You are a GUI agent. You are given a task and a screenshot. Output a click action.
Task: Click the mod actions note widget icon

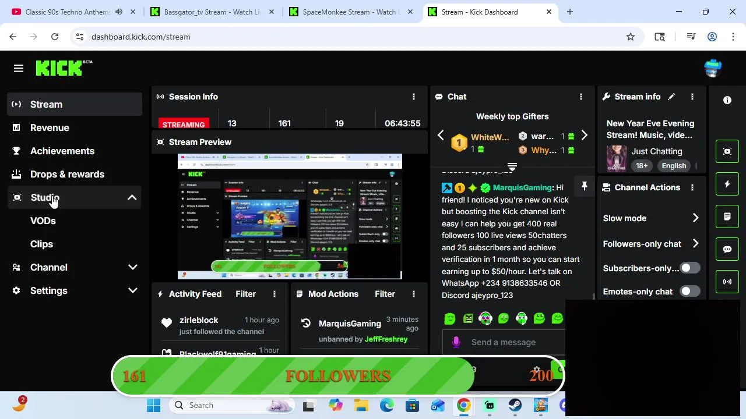pyautogui.click(x=727, y=216)
